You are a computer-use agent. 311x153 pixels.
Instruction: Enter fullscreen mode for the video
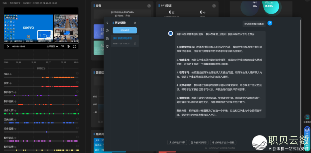(x=74, y=46)
